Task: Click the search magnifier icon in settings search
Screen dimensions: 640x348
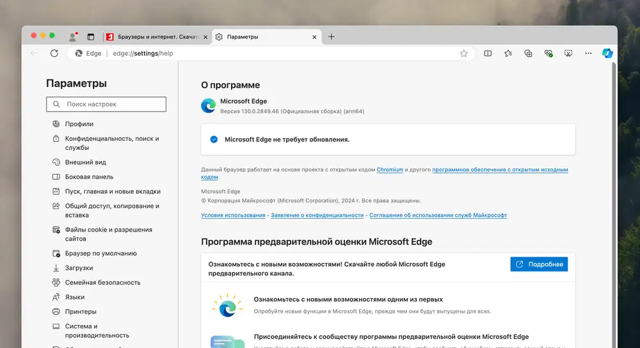Action: (56, 104)
